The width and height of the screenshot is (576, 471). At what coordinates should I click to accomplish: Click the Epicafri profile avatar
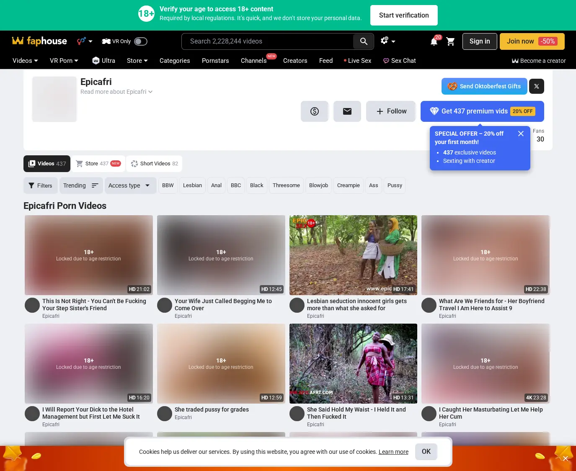pyautogui.click(x=54, y=99)
